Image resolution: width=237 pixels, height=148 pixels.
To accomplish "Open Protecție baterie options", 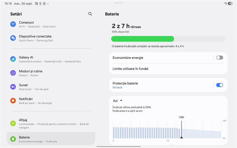I will (161, 85).
